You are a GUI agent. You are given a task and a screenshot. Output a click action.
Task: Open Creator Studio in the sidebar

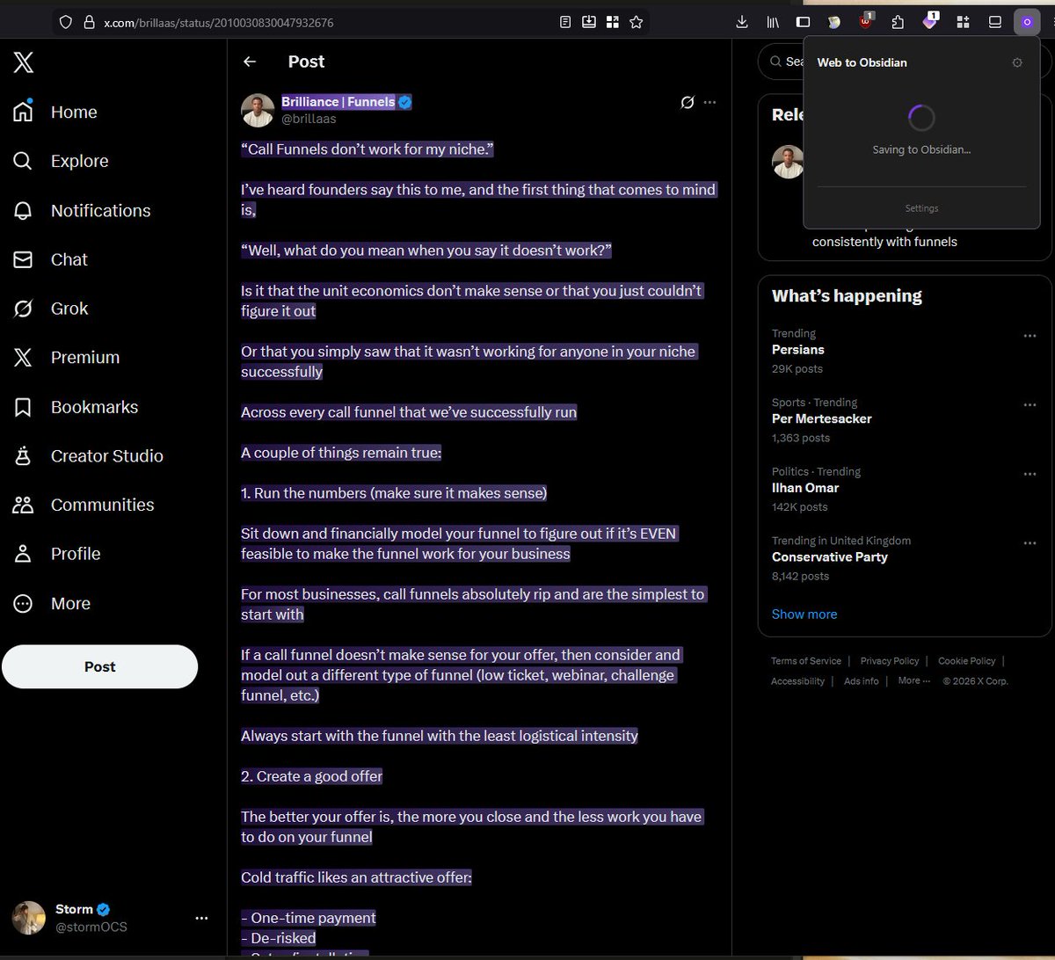point(89,455)
